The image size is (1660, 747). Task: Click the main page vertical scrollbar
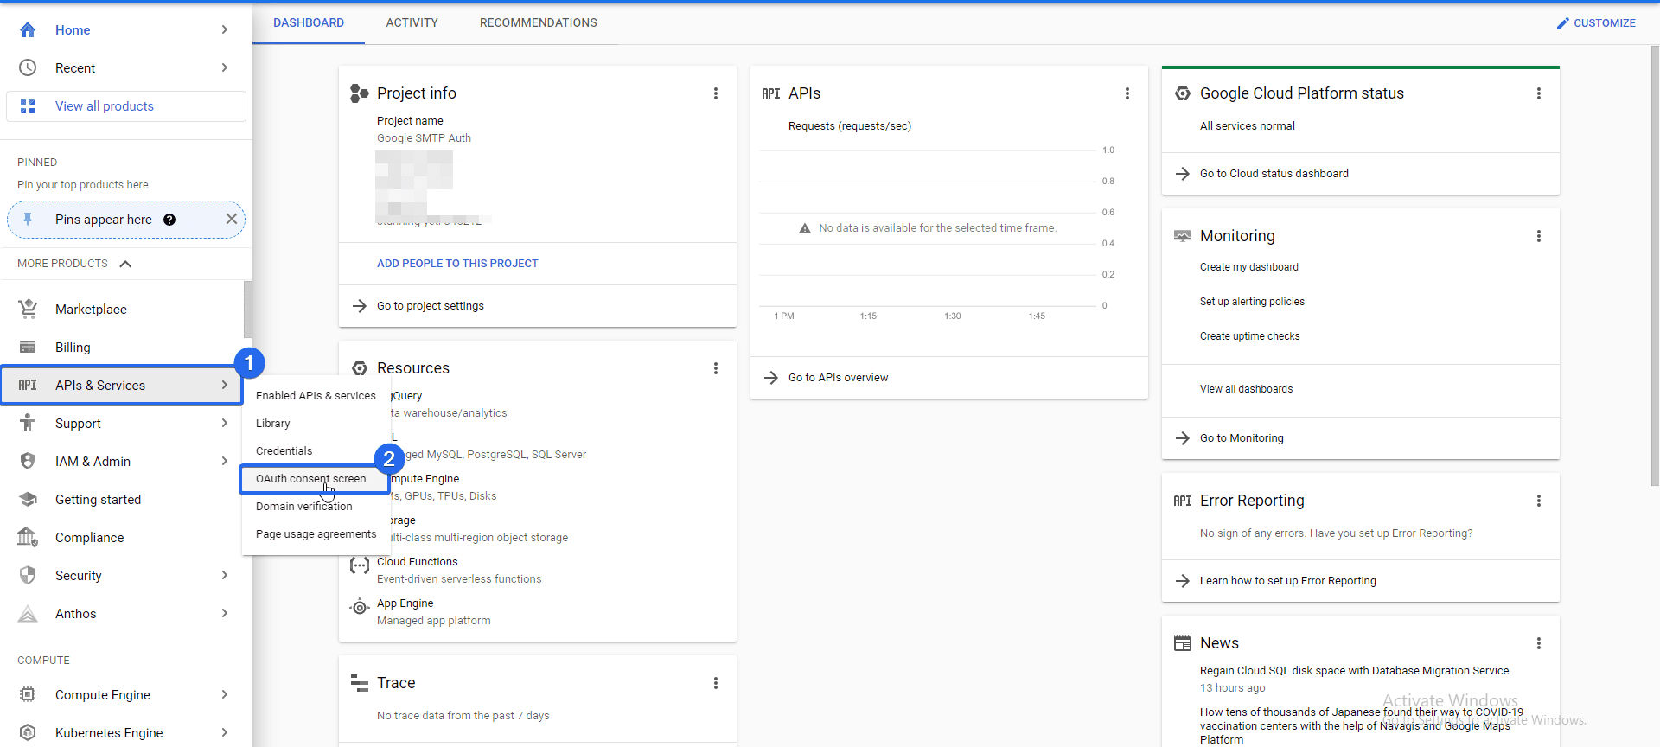[x=1655, y=265]
